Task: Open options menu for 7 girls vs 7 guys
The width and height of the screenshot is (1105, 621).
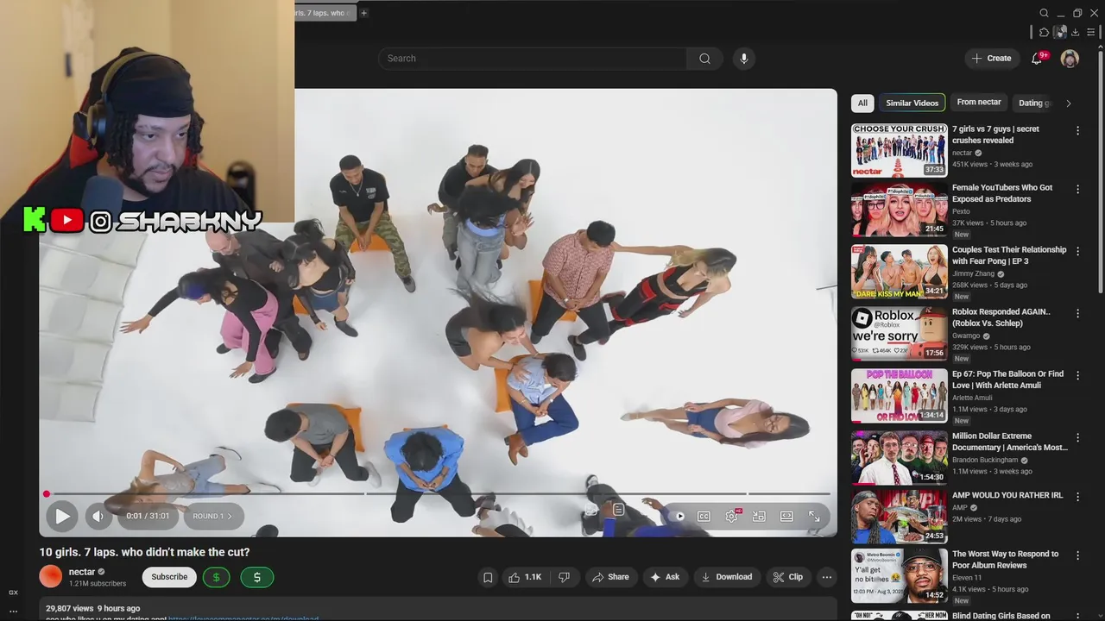Action: click(1077, 130)
